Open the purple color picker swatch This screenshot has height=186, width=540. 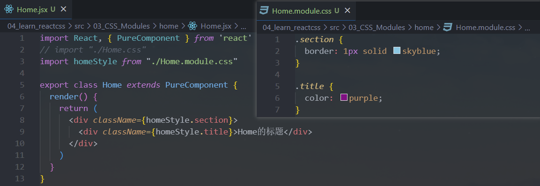point(344,97)
